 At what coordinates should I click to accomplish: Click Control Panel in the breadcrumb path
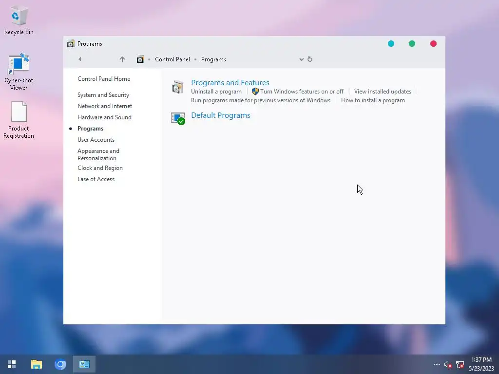tap(173, 59)
